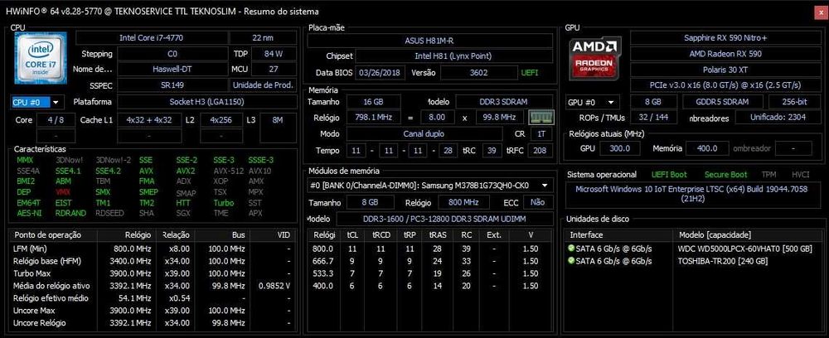
Task: Click the Secure Boot indicator
Action: [725, 174]
